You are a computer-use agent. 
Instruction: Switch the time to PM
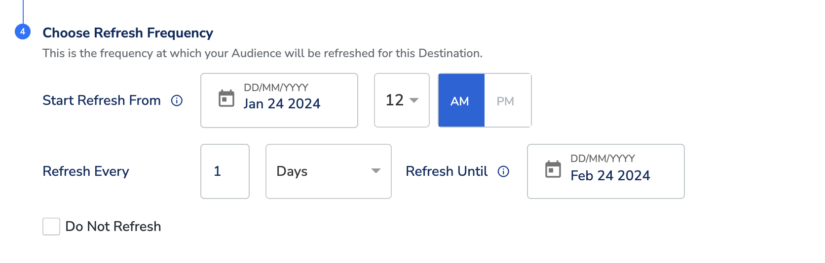coord(506,101)
